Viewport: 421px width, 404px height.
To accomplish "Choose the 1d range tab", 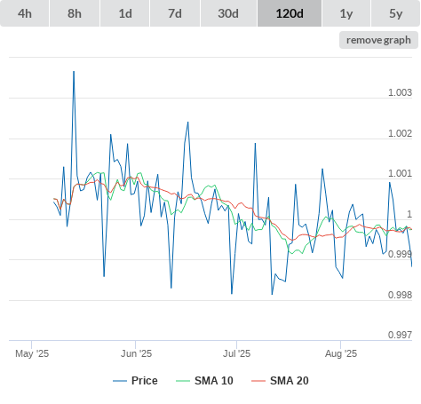I will click(125, 13).
